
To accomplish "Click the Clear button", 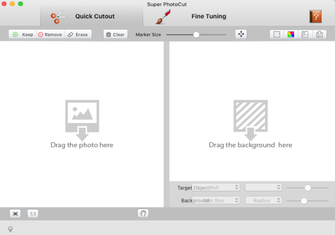I will [115, 35].
